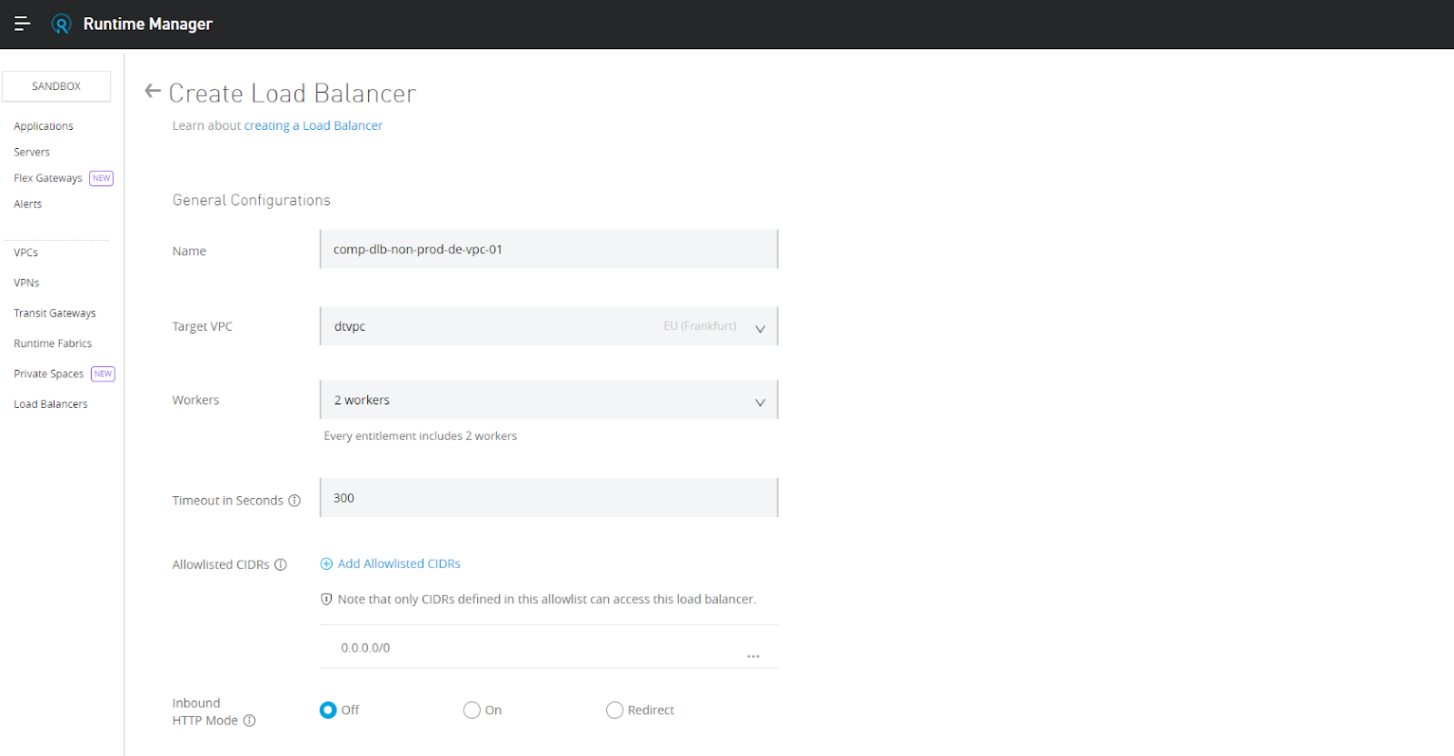Click the NEW badge beside Private Spaces

pos(104,373)
